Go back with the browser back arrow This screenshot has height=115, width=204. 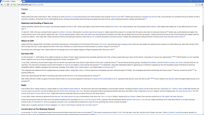pyautogui.click(x=2, y=4)
